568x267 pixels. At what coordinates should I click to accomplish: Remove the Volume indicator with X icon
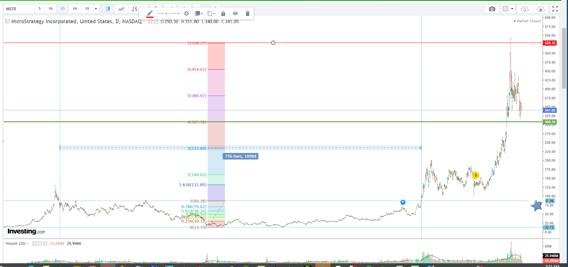[x=45, y=244]
